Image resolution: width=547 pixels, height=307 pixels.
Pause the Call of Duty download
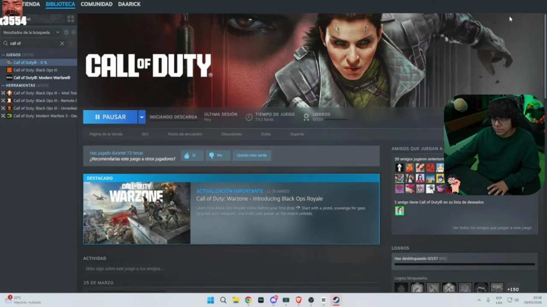(x=110, y=117)
